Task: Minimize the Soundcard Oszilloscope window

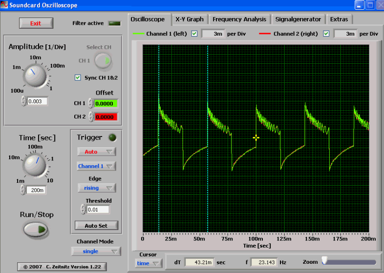Action: coord(360,5)
